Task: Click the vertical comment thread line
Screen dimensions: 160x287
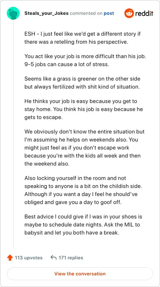Action: pyautogui.click(x=13, y=134)
